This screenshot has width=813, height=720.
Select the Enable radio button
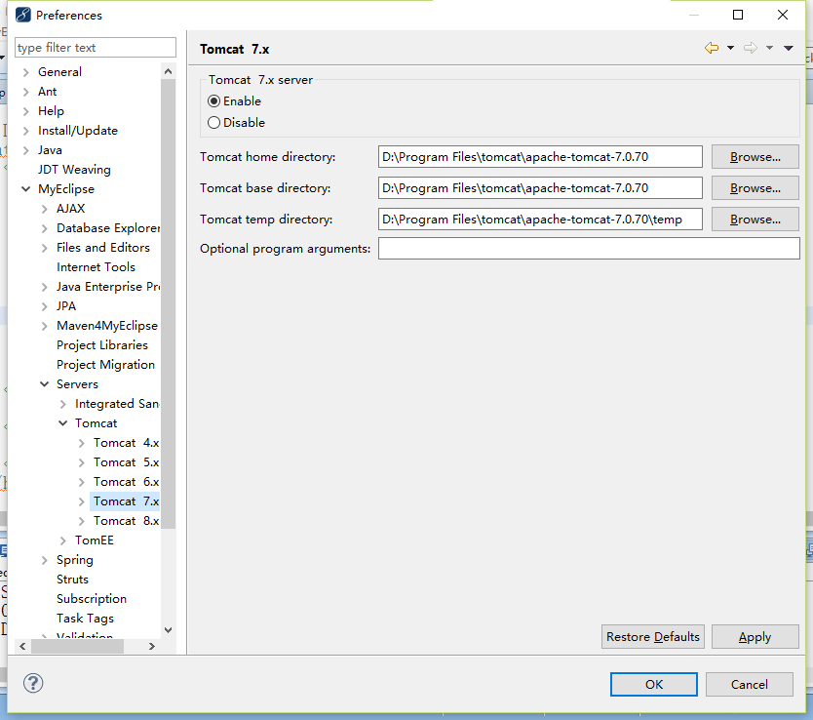pyautogui.click(x=213, y=101)
